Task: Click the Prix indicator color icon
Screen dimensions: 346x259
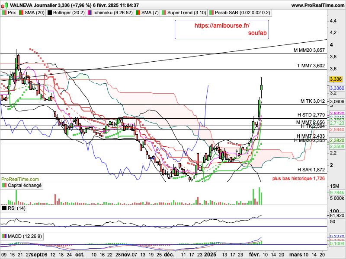Action: coord(4,13)
